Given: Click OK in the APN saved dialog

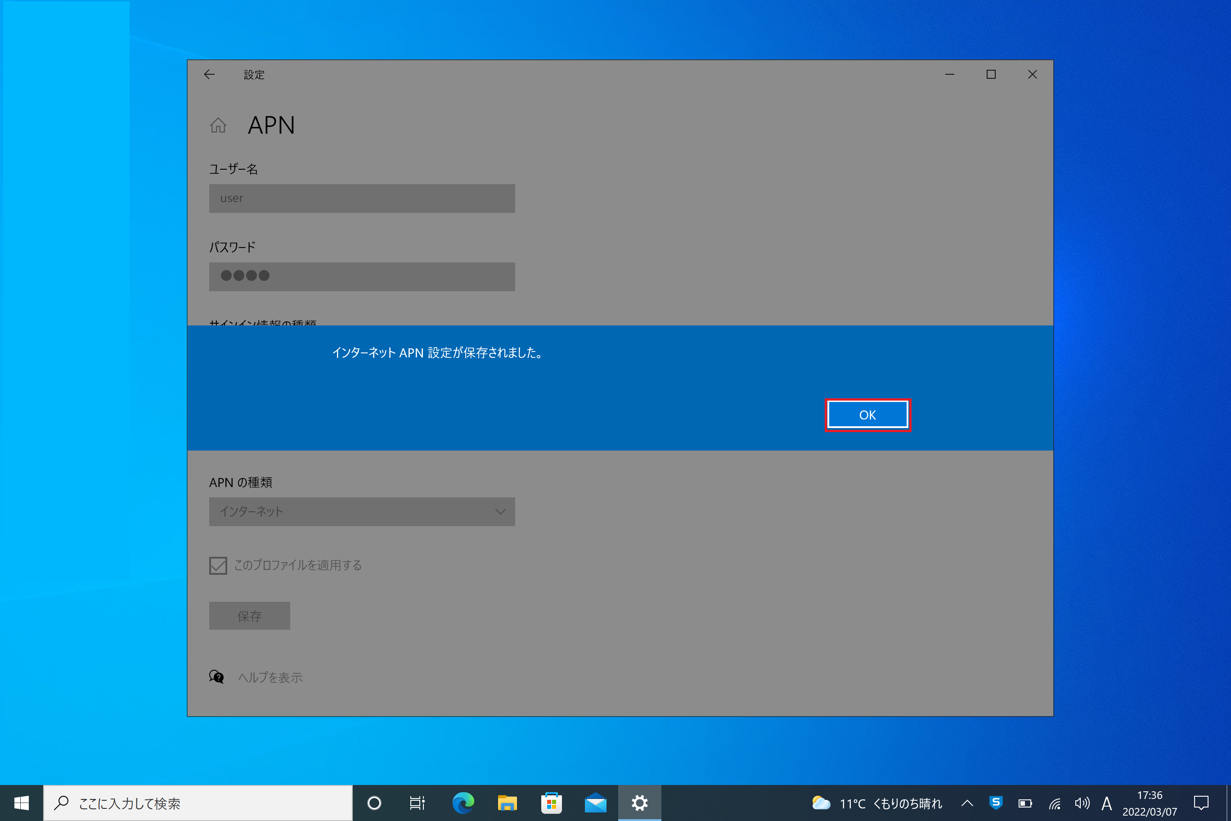Looking at the screenshot, I should pos(867,415).
